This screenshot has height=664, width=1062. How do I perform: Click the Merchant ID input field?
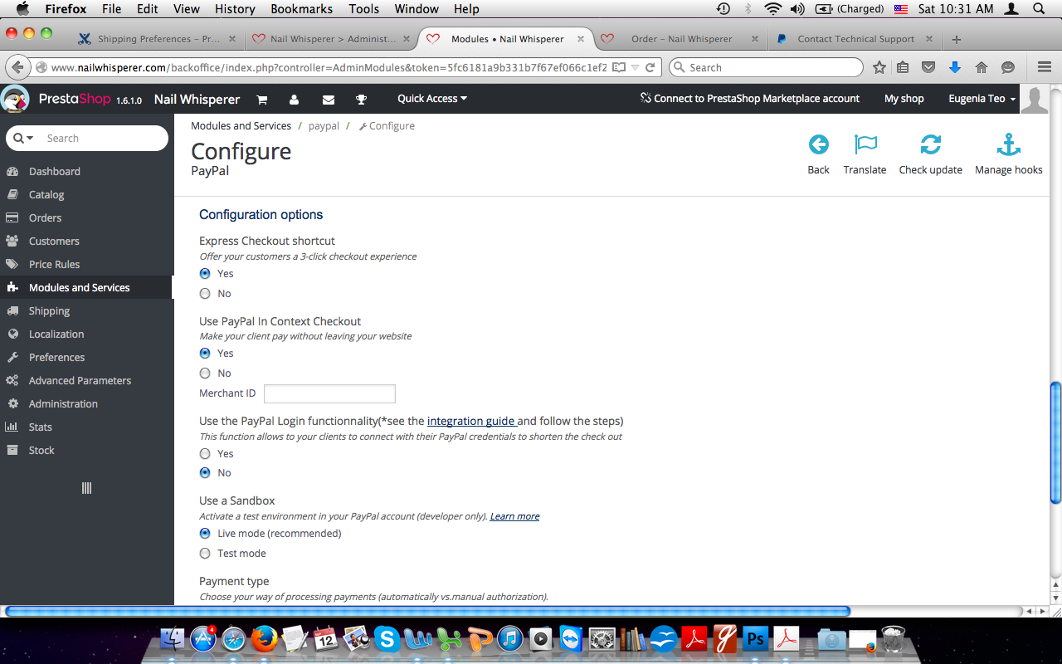pyautogui.click(x=329, y=393)
